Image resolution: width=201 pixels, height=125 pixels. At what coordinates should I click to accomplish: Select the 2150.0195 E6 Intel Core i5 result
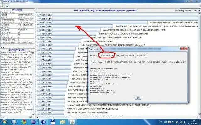pyautogui.click(x=58, y=45)
